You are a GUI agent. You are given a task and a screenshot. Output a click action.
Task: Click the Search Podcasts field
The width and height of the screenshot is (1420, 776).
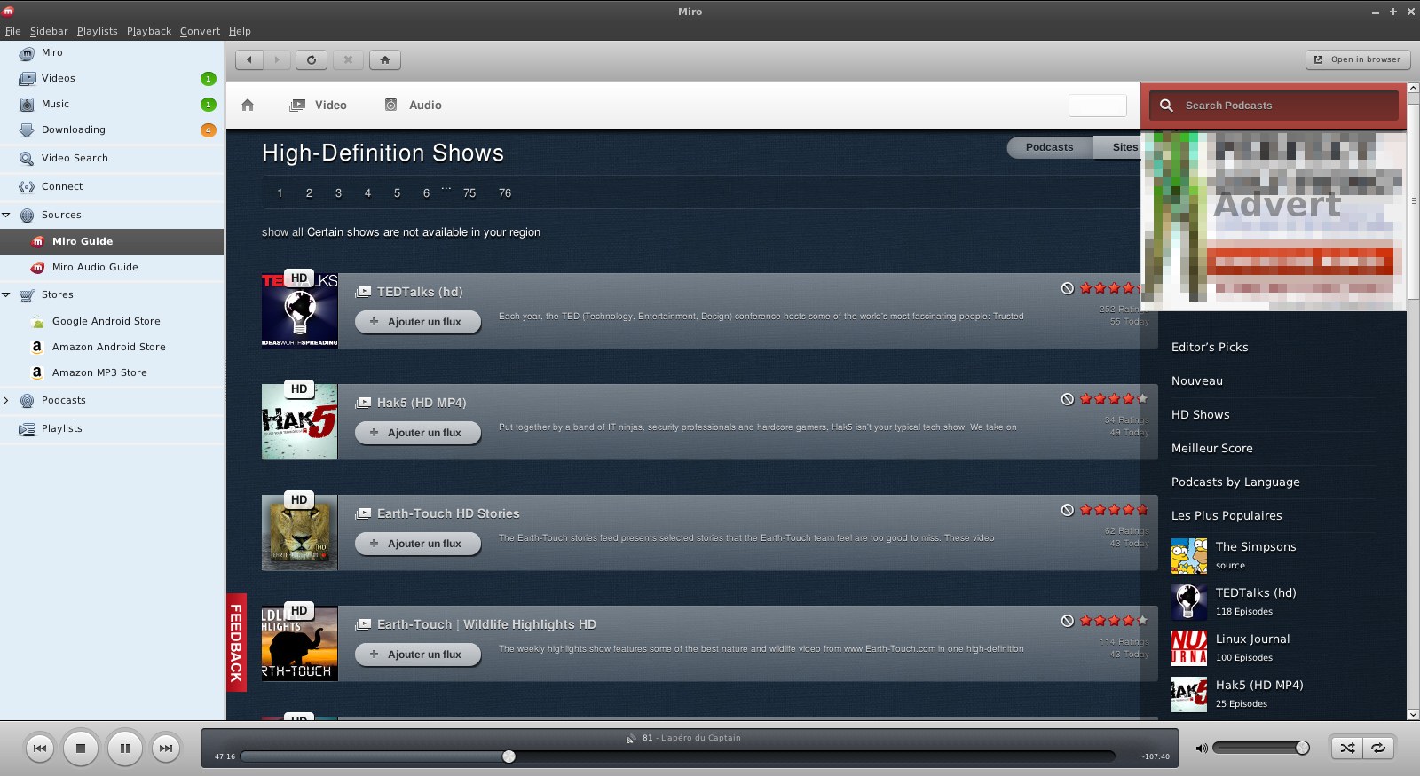pyautogui.click(x=1274, y=105)
